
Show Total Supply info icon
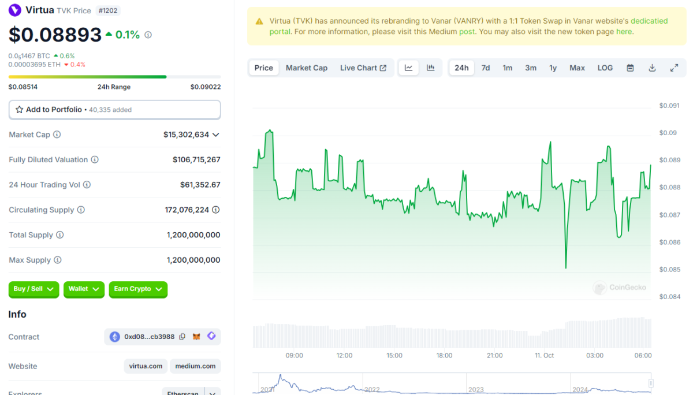tap(59, 235)
